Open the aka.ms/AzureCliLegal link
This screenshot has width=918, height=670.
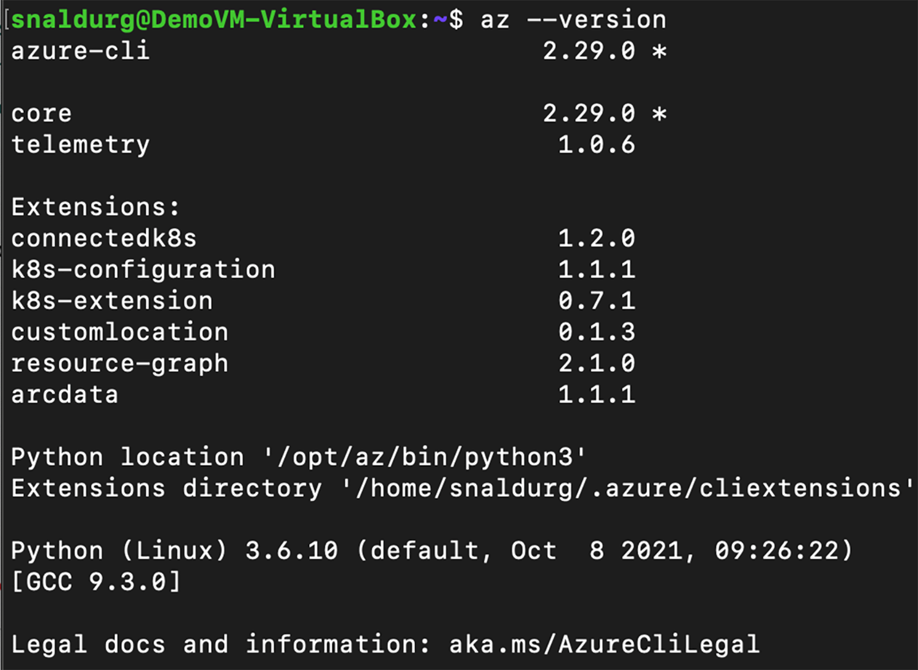click(x=603, y=644)
